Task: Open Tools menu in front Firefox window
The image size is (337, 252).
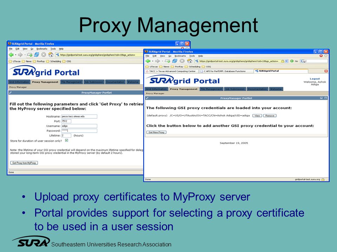Action: [192, 56]
